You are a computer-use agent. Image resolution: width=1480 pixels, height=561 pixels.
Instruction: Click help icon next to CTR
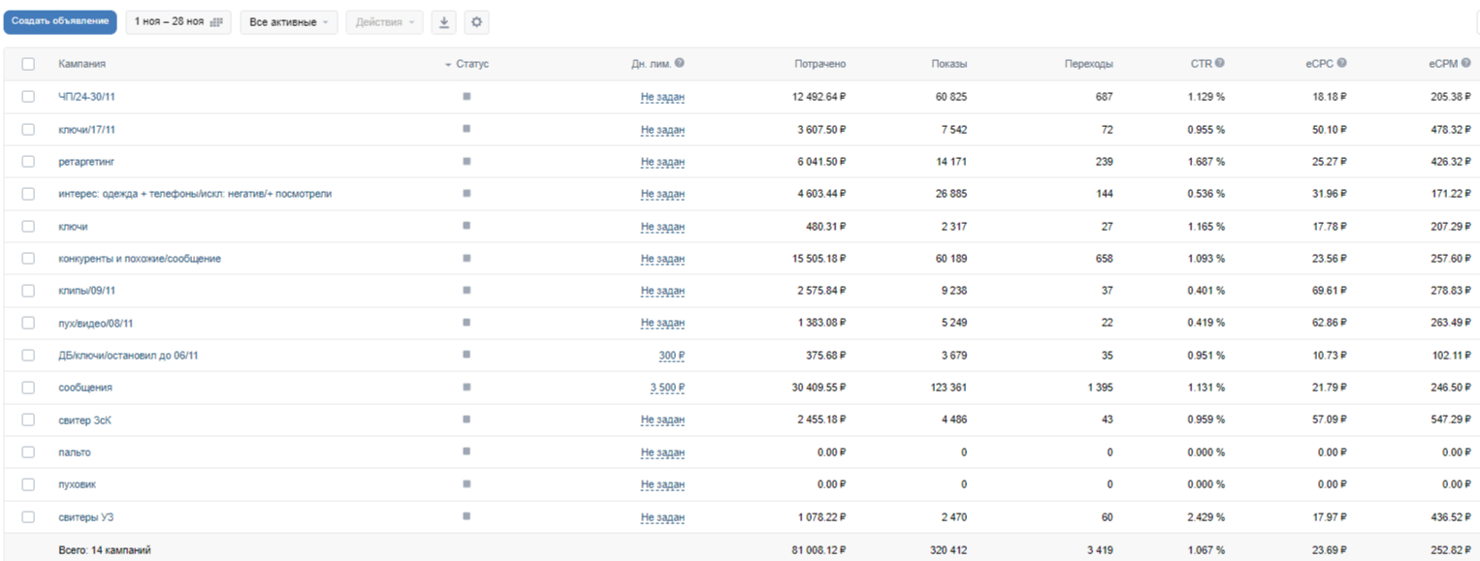point(1219,63)
